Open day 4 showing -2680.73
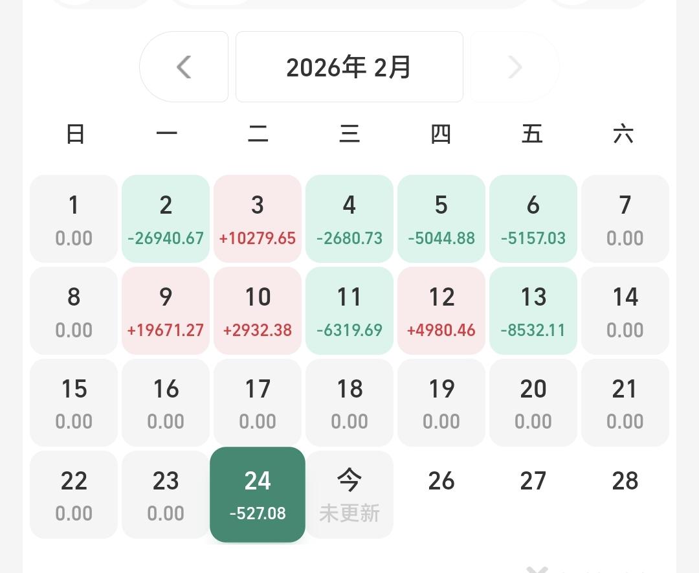The height and width of the screenshot is (573, 699). [x=349, y=219]
